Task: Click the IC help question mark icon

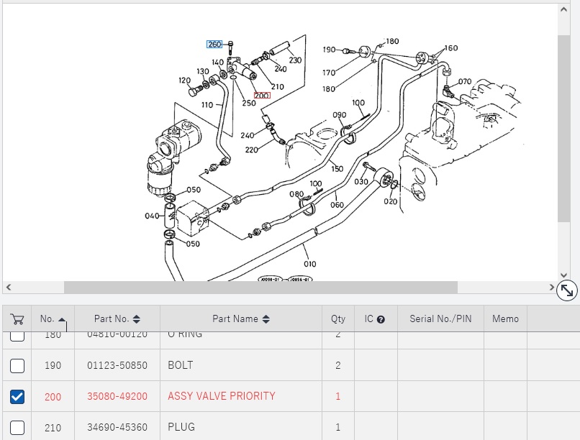Action: (381, 319)
